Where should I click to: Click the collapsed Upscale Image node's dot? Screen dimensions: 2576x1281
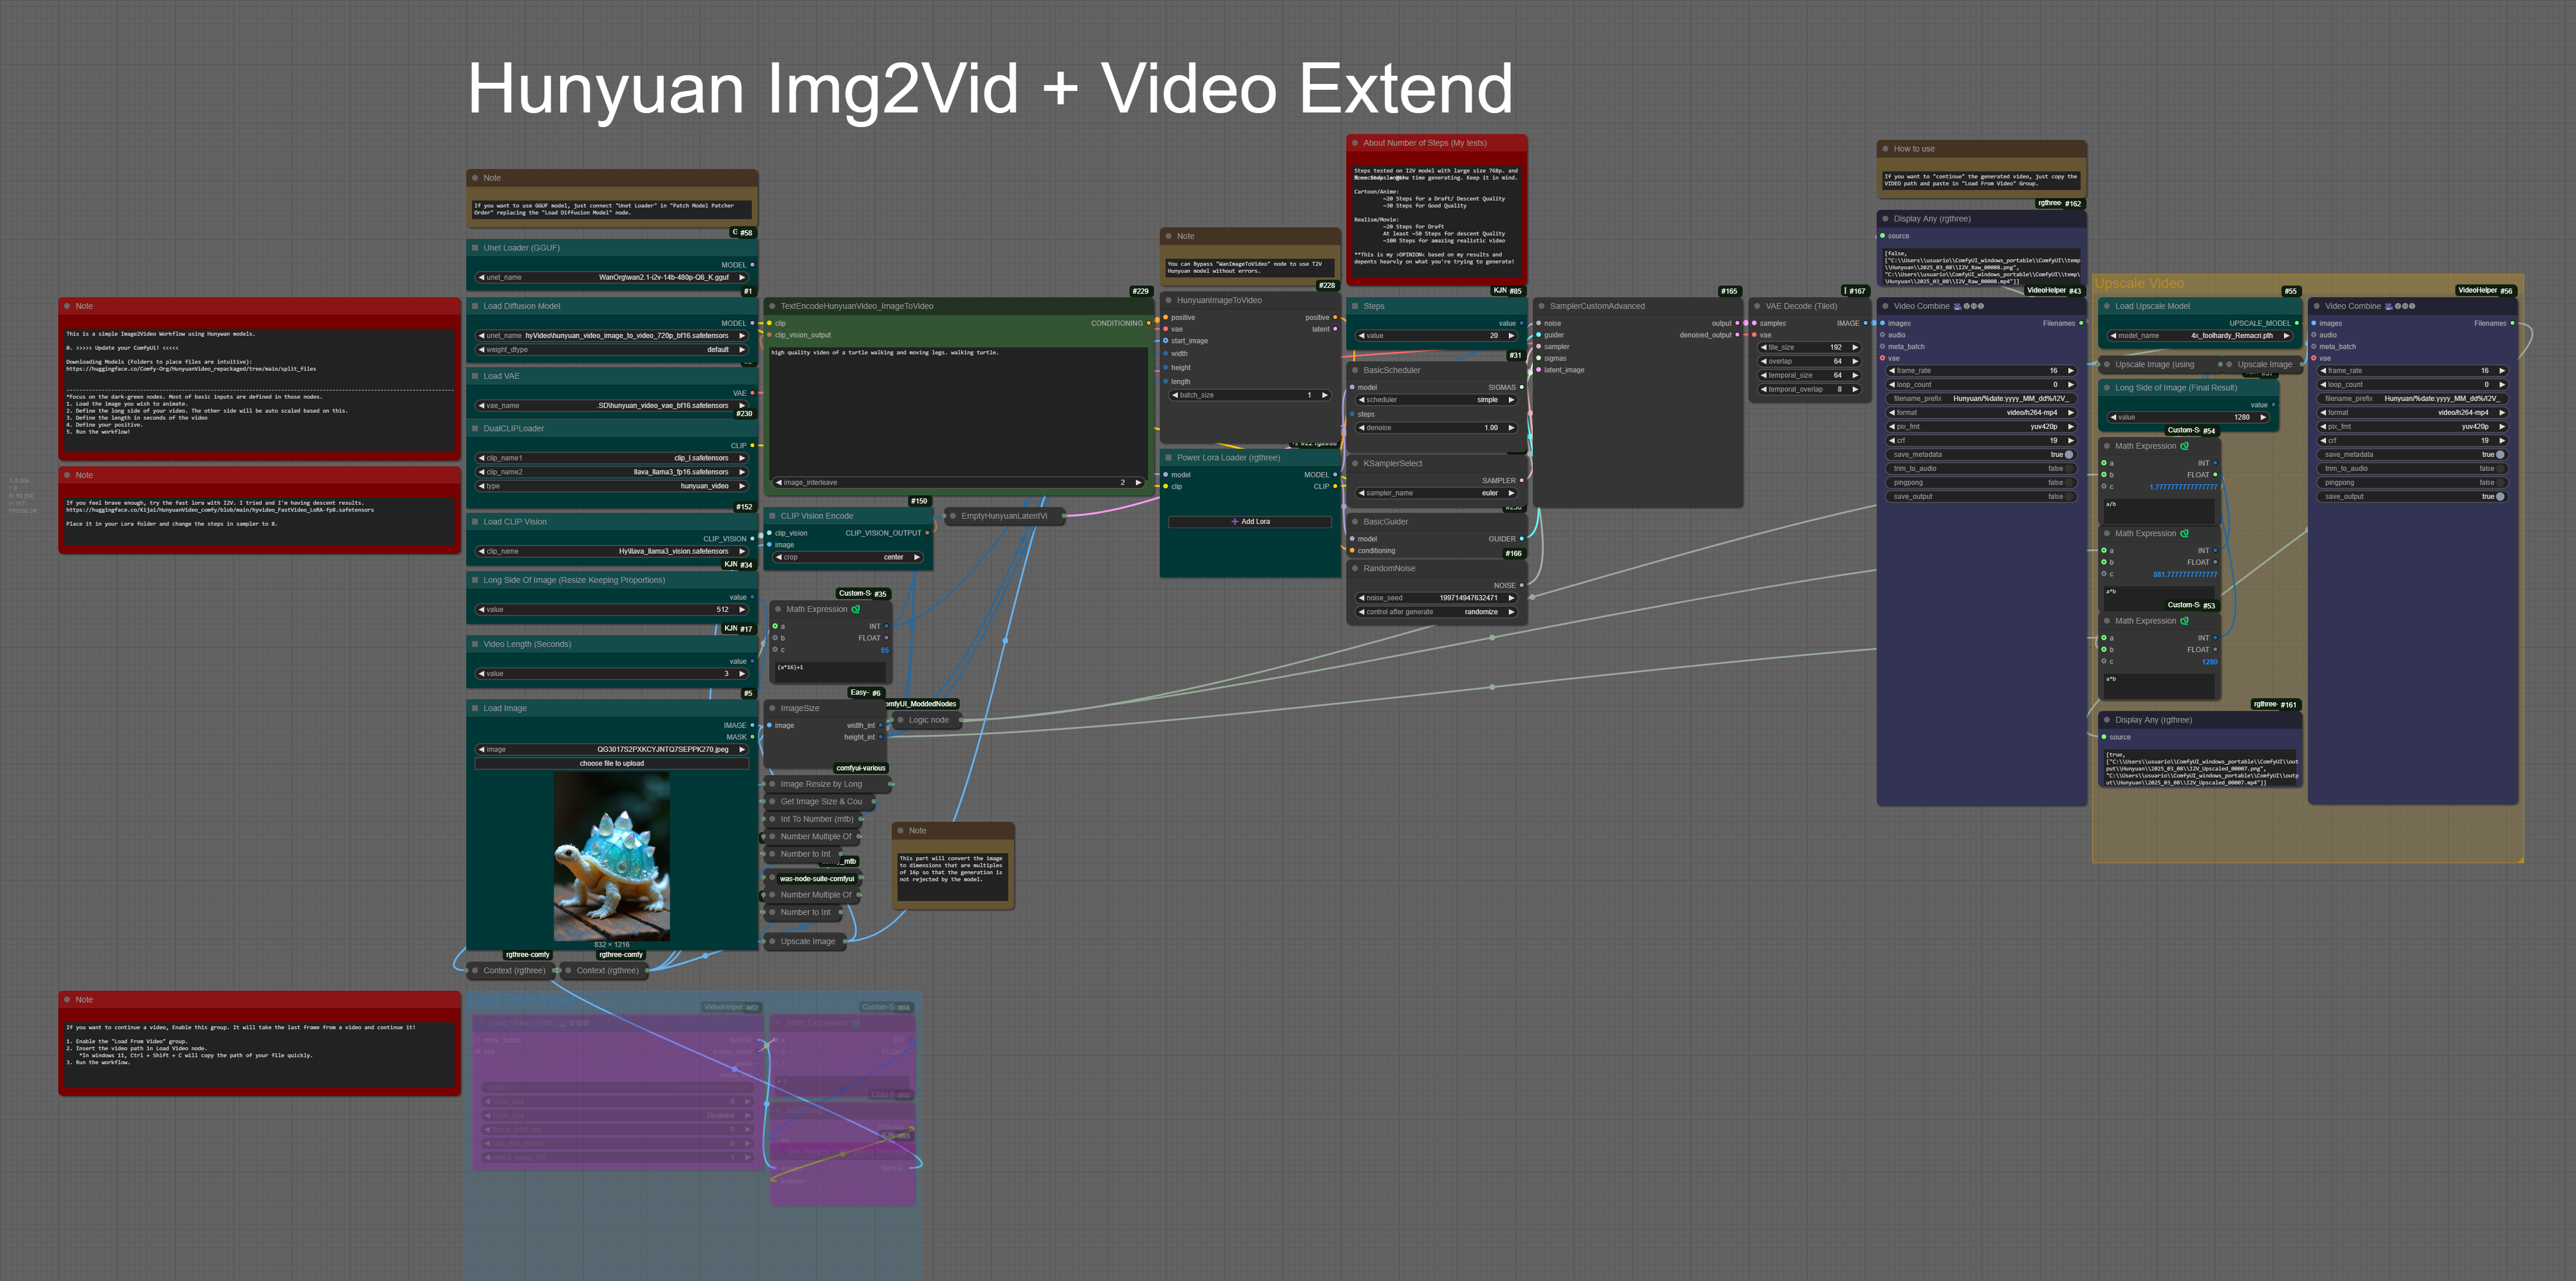[772, 941]
